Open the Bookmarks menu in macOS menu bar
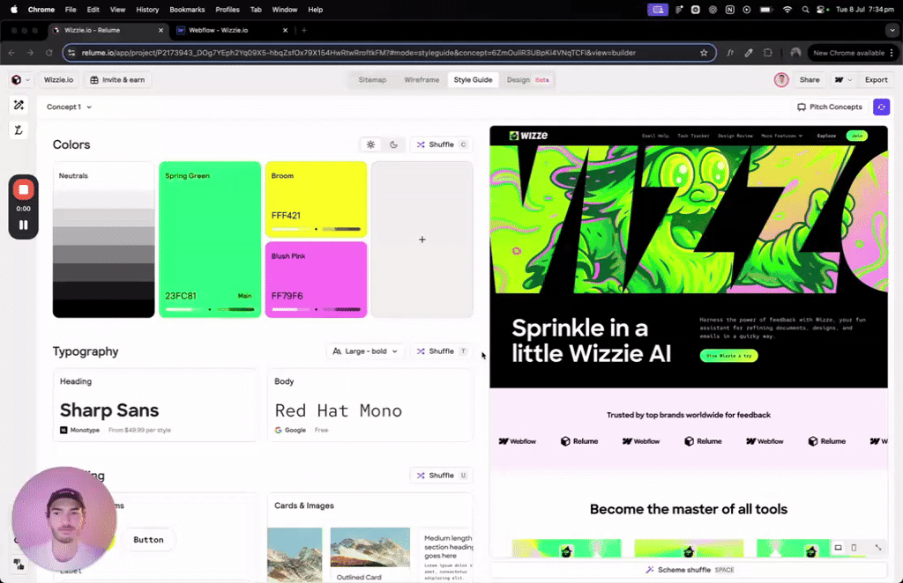This screenshot has width=903, height=583. click(186, 9)
